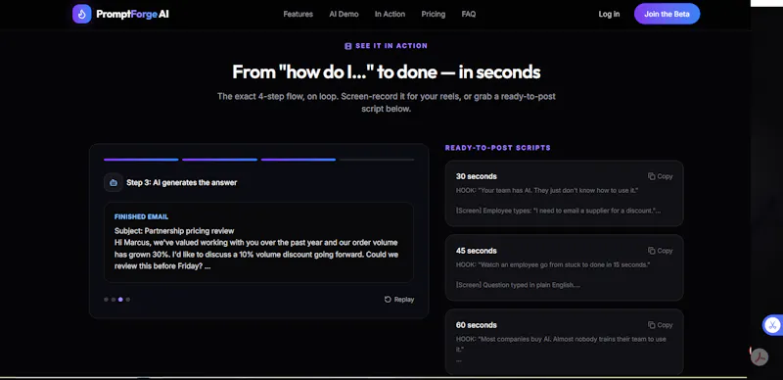The image size is (783, 380).
Task: Click the 'Your team has AI' hook text
Action: (x=547, y=191)
